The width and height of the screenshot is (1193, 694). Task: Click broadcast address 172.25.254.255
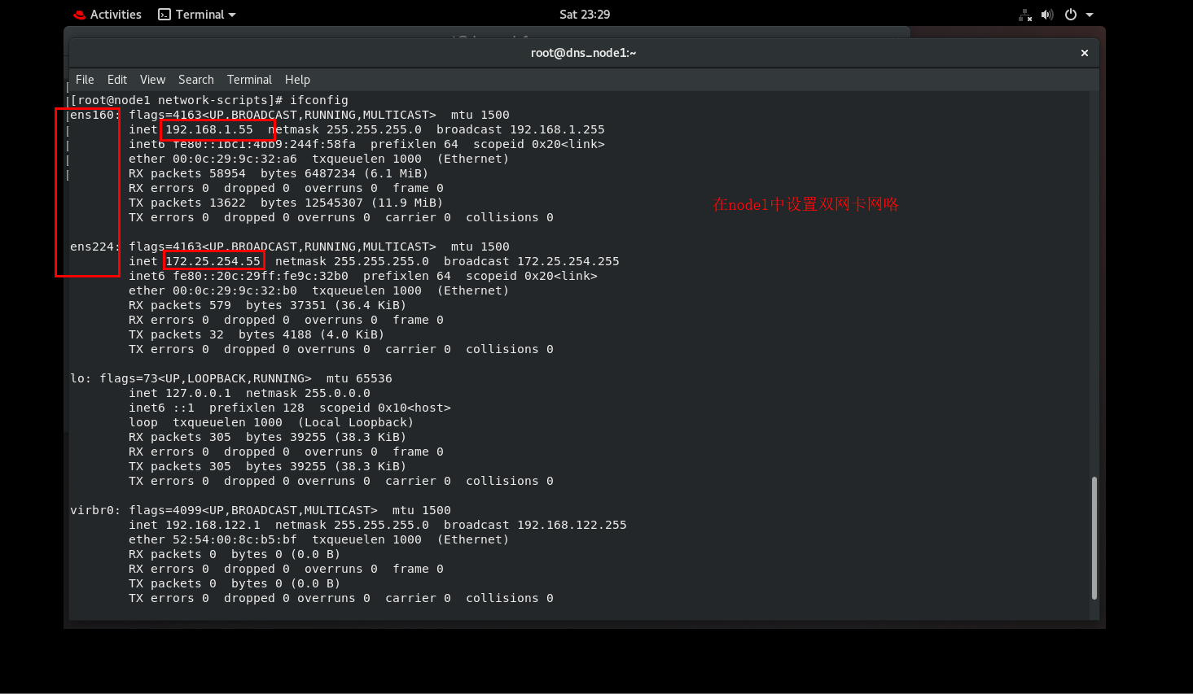568,261
